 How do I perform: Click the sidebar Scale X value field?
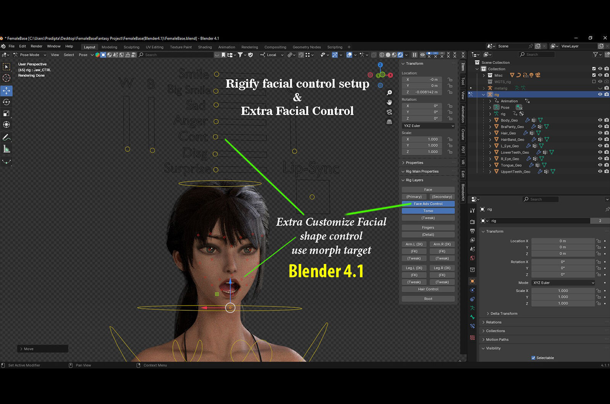pyautogui.click(x=422, y=139)
